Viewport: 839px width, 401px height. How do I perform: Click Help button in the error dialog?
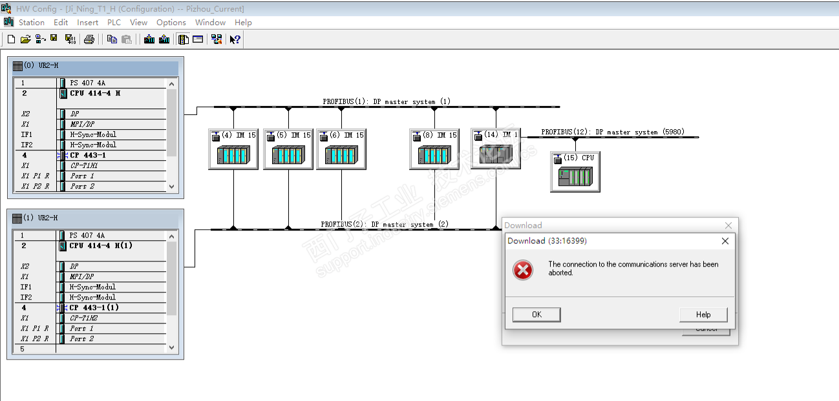(x=703, y=314)
